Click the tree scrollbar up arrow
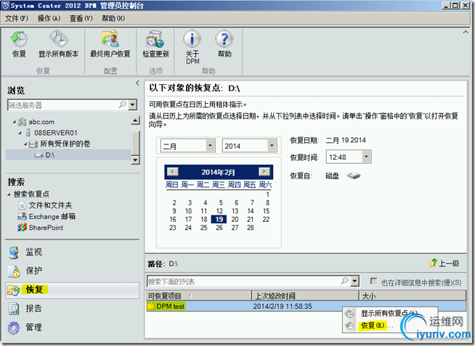The width and height of the screenshot is (475, 346). 136,120
